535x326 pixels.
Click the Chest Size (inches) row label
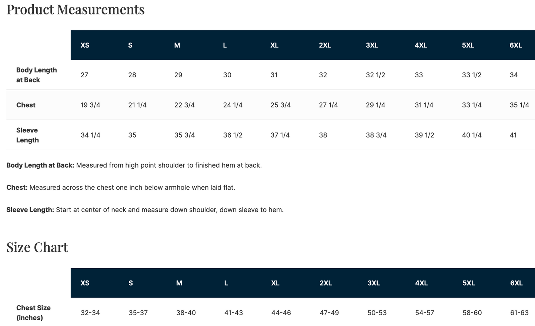pos(34,313)
